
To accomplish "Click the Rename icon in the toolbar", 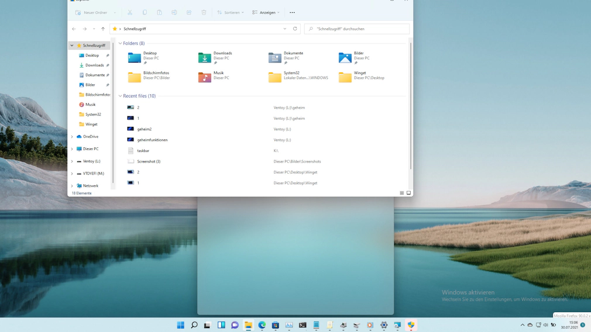I will (x=174, y=12).
